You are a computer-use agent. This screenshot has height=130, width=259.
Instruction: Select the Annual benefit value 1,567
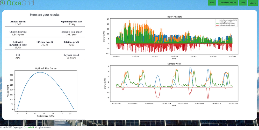[x=18, y=24]
